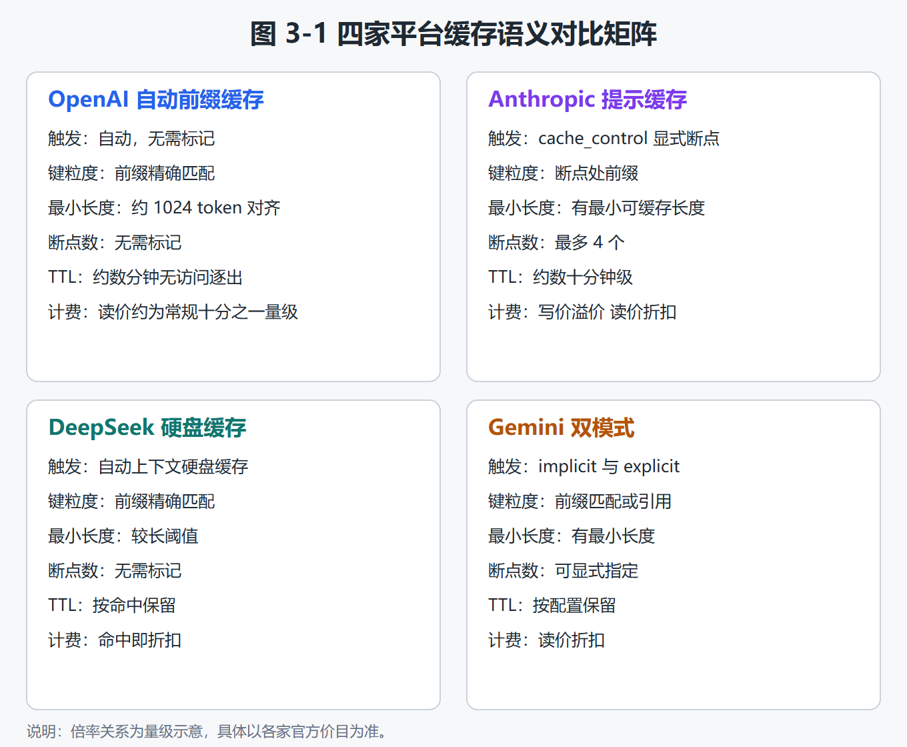Viewport: 907px width, 747px height.
Task: Click TTL：按配置保留
Action: coord(552,606)
